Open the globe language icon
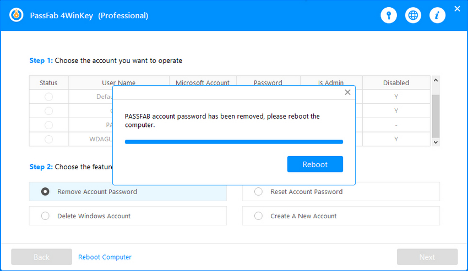The image size is (468, 271). click(x=413, y=15)
